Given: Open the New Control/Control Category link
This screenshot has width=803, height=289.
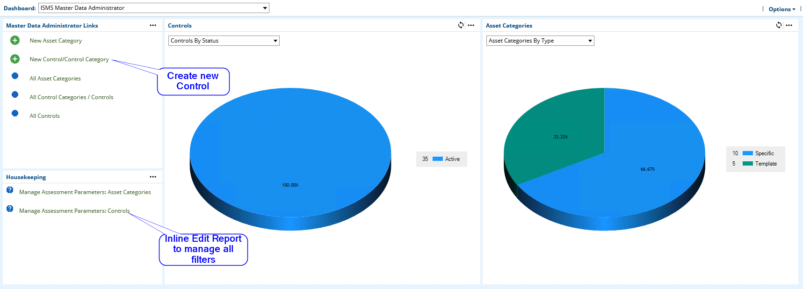Looking at the screenshot, I should [x=69, y=59].
